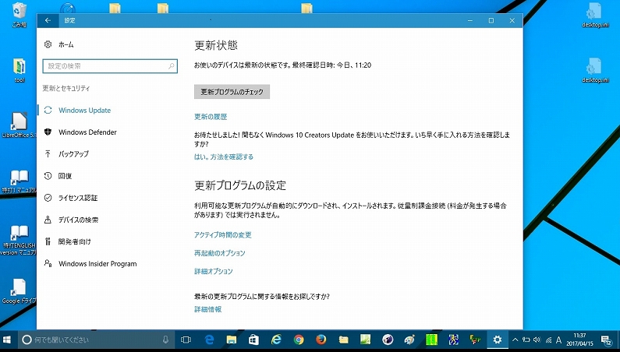Launch Internet Explorer from the taskbar
620x352 pixels.
[x=276, y=340]
